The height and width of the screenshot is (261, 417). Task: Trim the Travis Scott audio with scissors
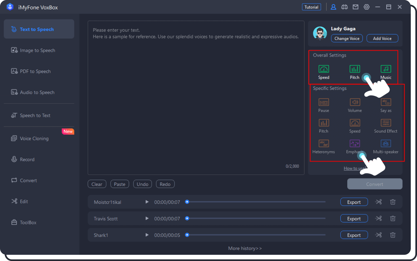click(x=379, y=218)
